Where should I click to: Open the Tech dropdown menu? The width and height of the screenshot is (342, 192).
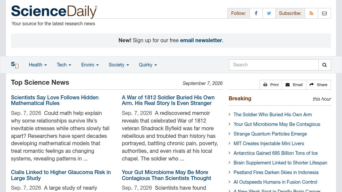[x=64, y=65]
